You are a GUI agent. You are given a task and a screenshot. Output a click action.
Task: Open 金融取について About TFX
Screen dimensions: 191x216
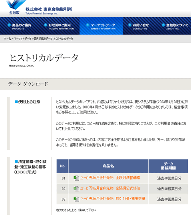coord(175,26)
